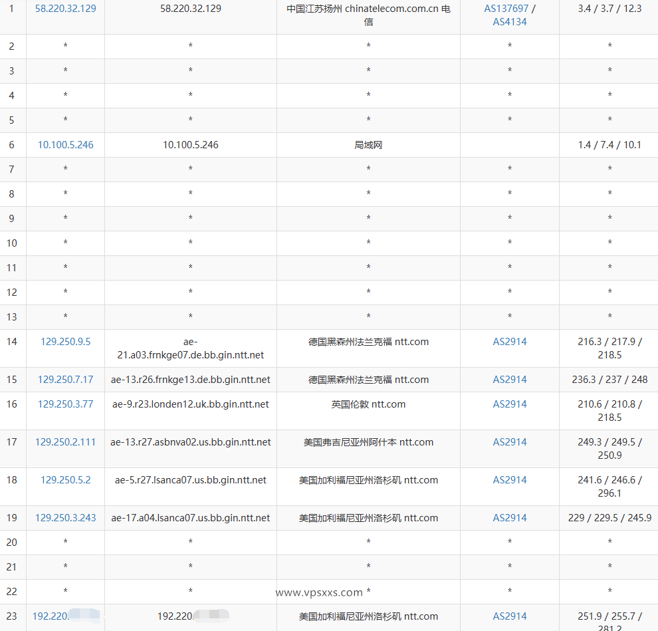Click hop number 6 cell
658x631 pixels.
(x=12, y=145)
